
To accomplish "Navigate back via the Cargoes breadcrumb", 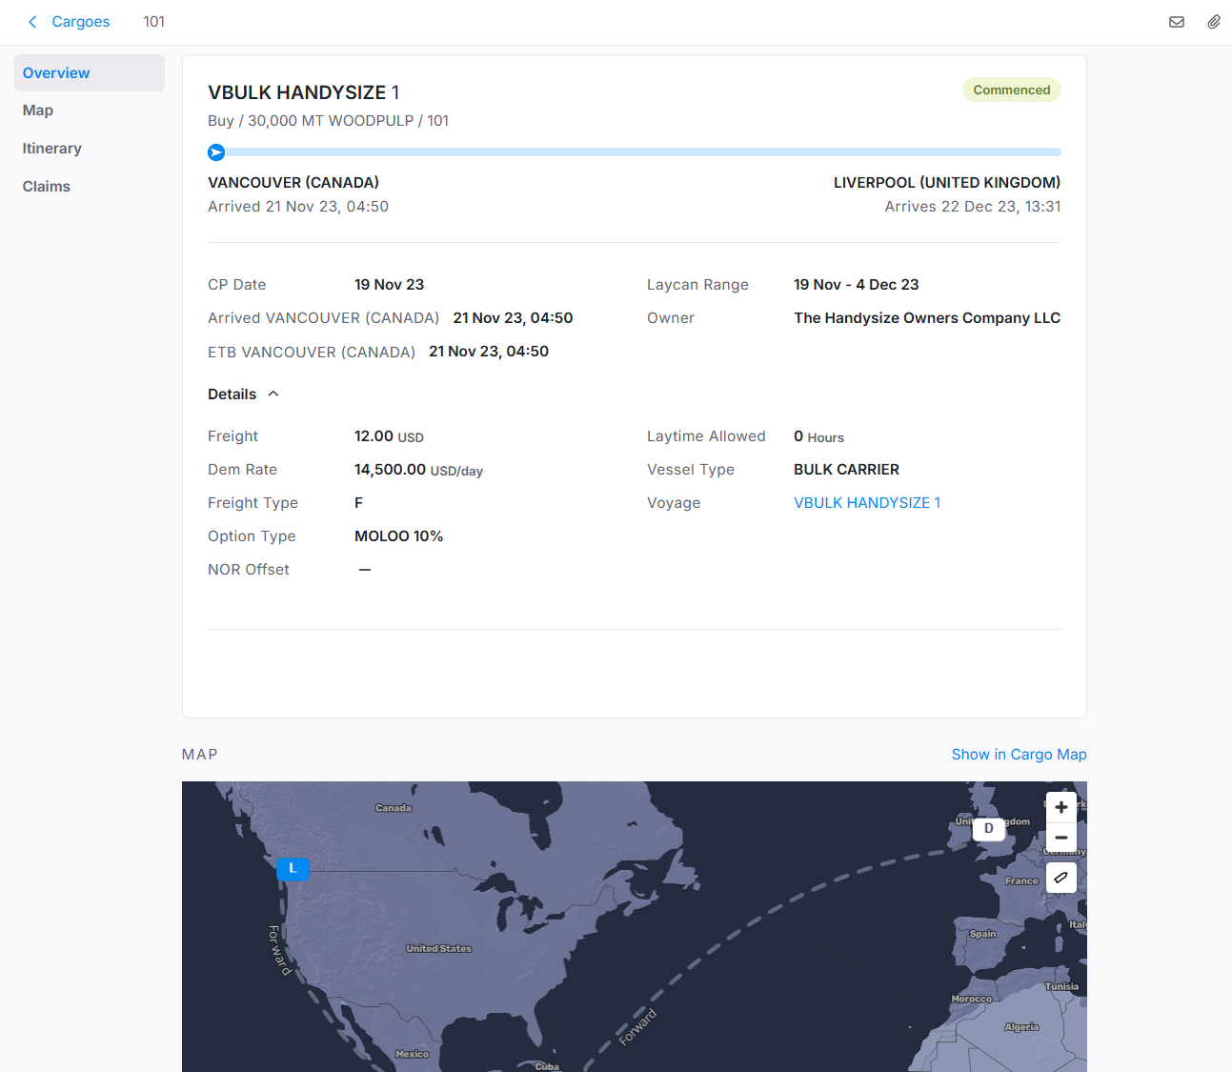I will (x=81, y=22).
